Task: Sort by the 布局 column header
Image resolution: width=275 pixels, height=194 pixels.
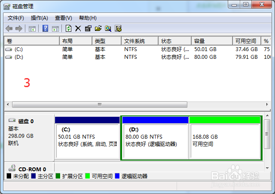Action: tap(76, 41)
